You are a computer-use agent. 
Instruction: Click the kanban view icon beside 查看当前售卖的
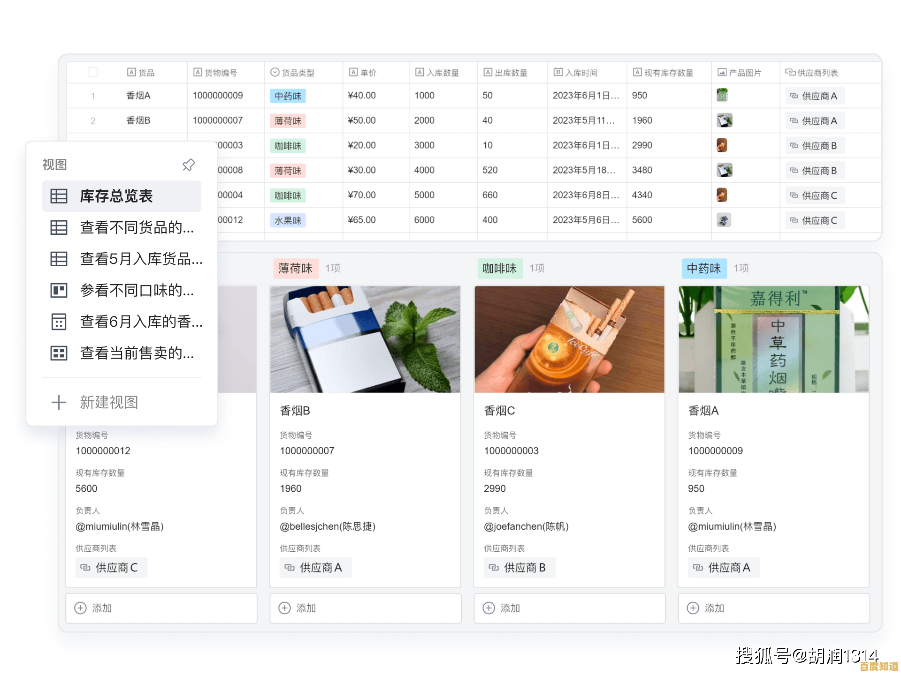59,353
